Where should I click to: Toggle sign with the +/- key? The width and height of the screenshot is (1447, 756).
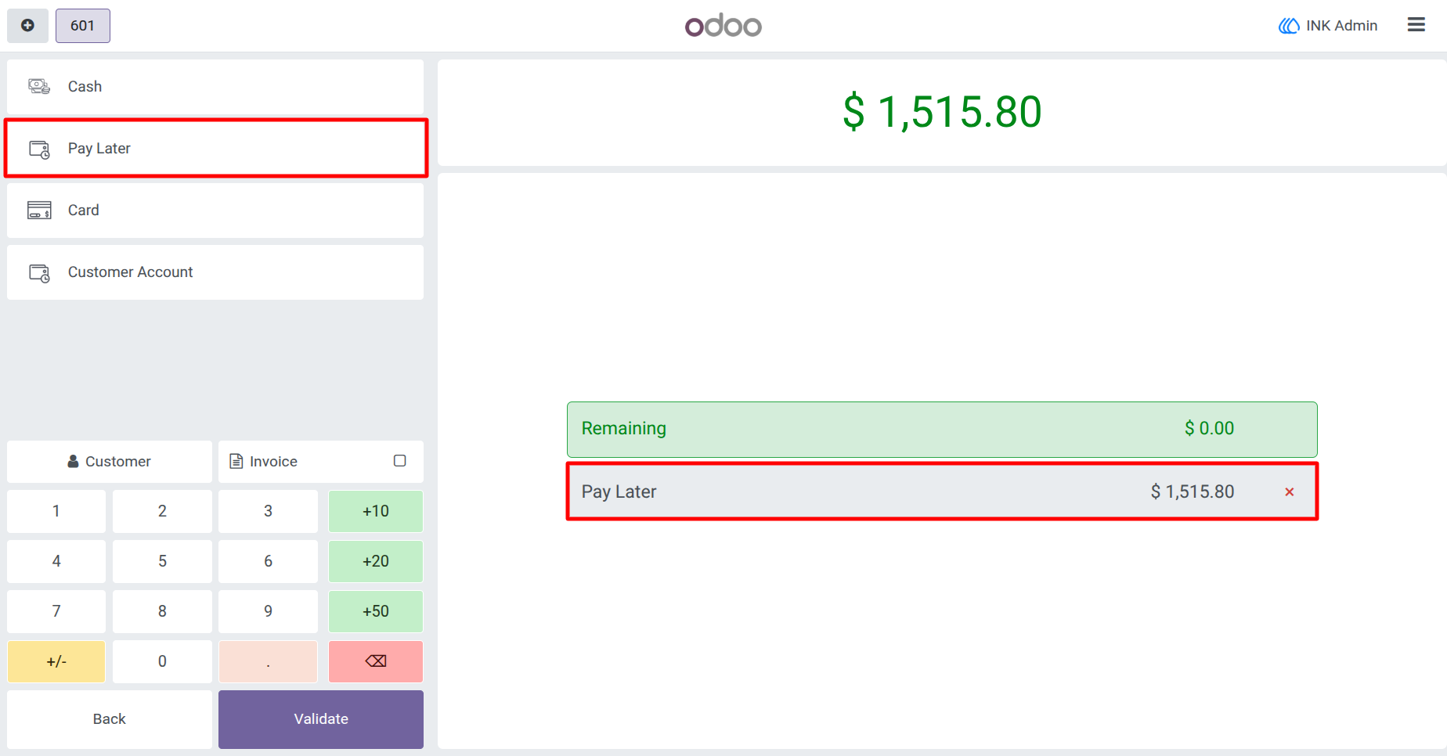point(56,661)
